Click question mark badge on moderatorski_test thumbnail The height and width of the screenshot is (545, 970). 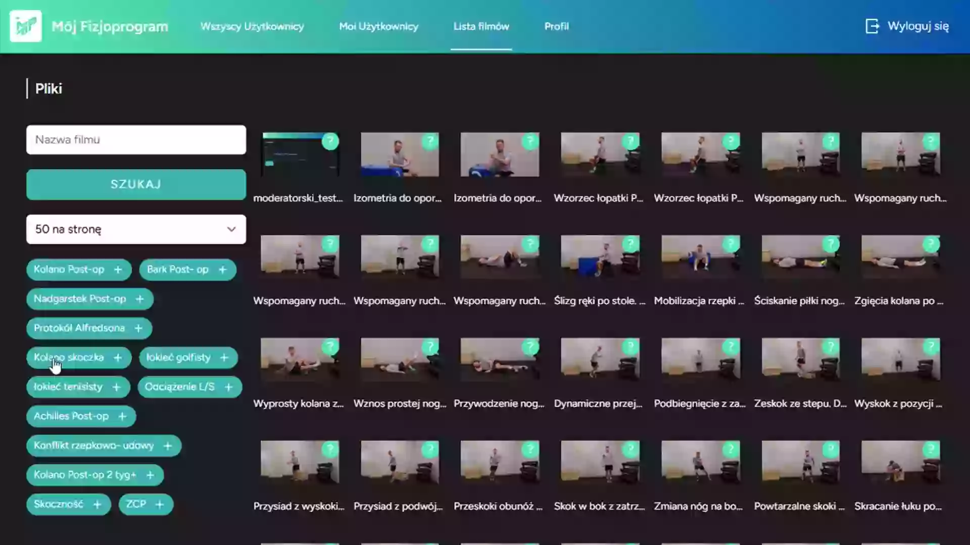pyautogui.click(x=330, y=141)
